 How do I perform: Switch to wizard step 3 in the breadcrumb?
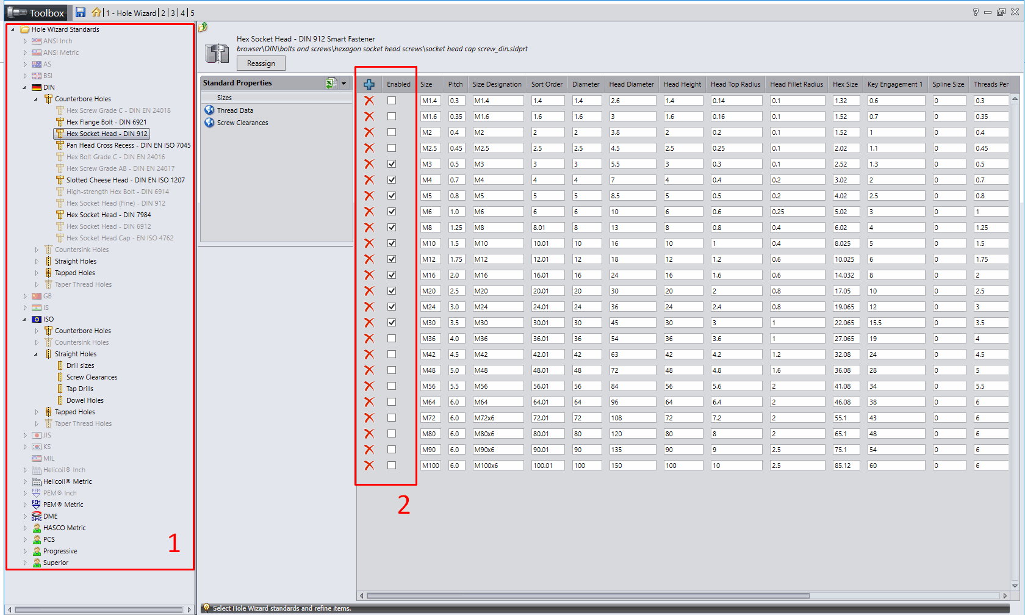[x=173, y=12]
